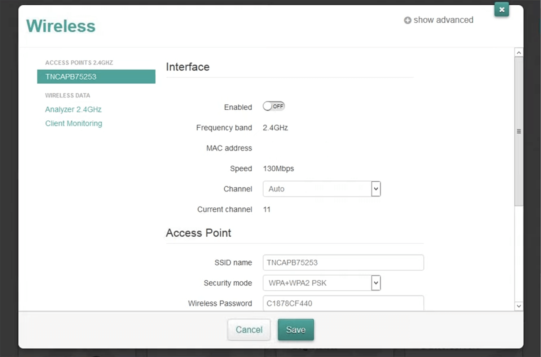
Task: Click the scrollbar down arrow
Action: coord(519,306)
